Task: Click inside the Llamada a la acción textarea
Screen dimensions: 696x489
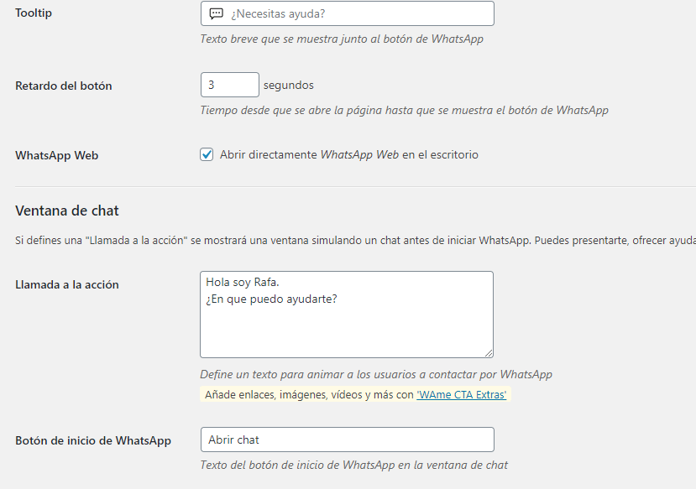Action: [347, 315]
